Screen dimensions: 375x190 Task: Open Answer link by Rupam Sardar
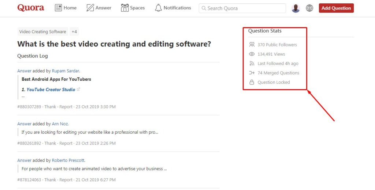click(25, 71)
